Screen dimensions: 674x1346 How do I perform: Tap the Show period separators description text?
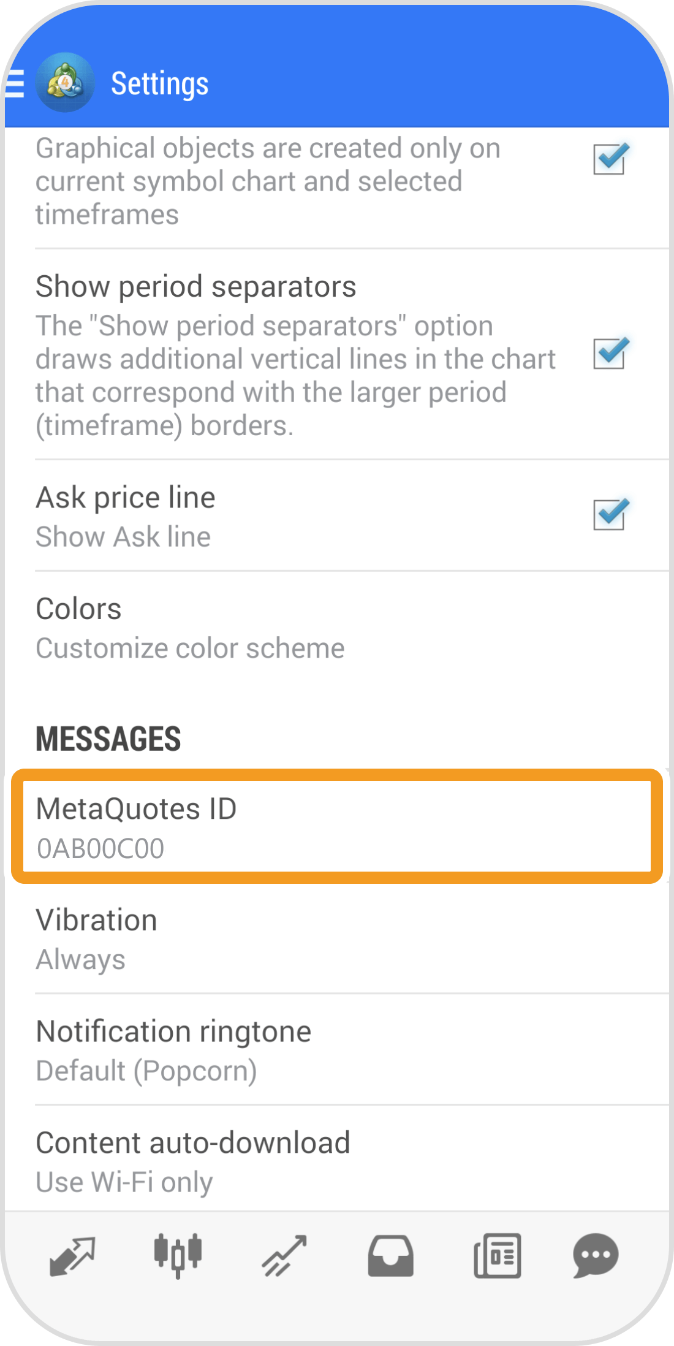(295, 376)
